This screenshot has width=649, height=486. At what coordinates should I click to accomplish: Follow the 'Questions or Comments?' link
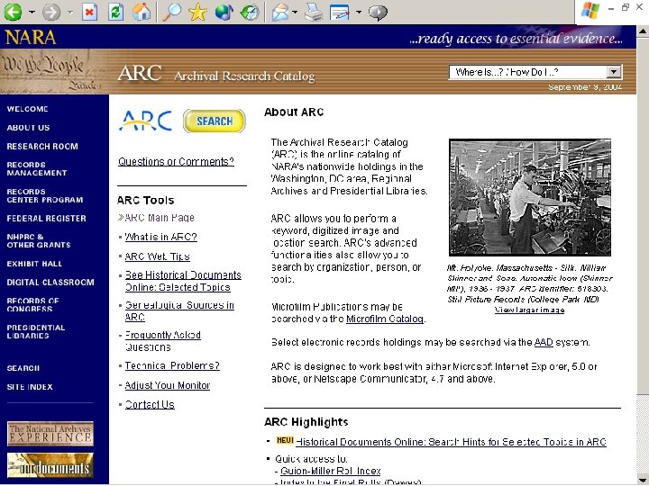pos(176,162)
